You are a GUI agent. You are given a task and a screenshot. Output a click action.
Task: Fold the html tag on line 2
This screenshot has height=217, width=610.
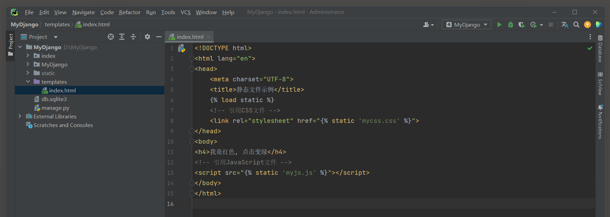click(x=192, y=58)
